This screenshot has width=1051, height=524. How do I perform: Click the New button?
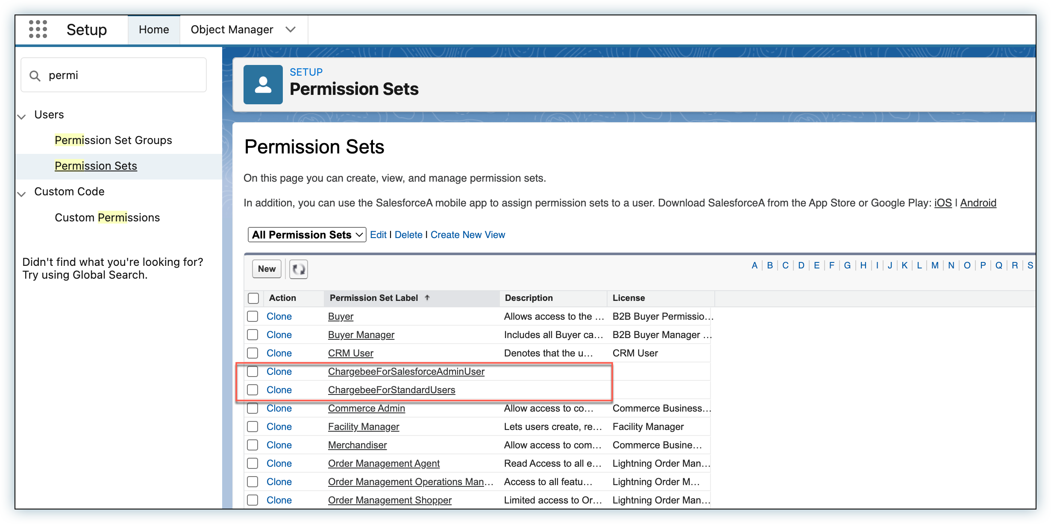coord(267,269)
